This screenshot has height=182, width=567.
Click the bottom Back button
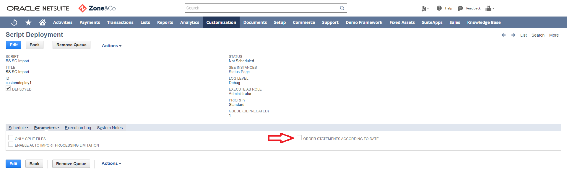[34, 164]
